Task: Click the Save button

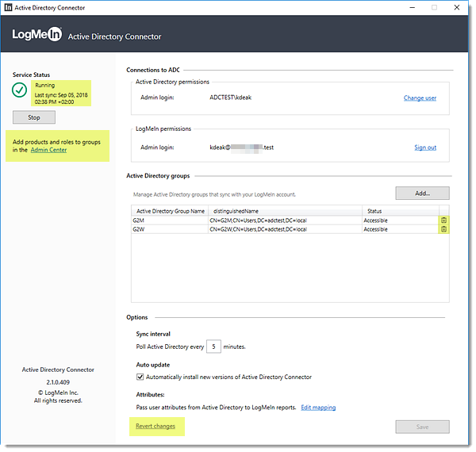Action: pyautogui.click(x=422, y=427)
